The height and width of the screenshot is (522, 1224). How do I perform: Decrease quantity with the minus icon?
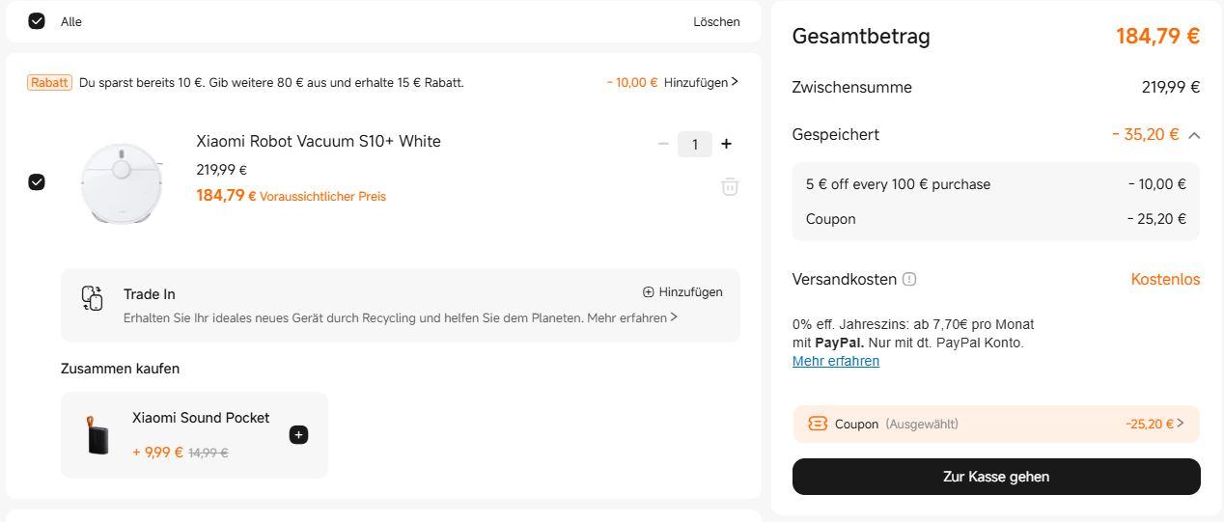click(663, 144)
